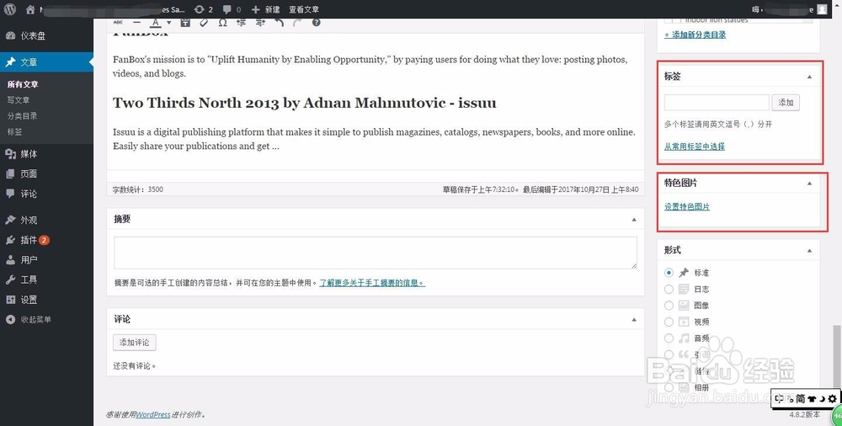Screen dimensions: 842x426
Task: Click 添加新分类目录 link
Action: (695, 35)
